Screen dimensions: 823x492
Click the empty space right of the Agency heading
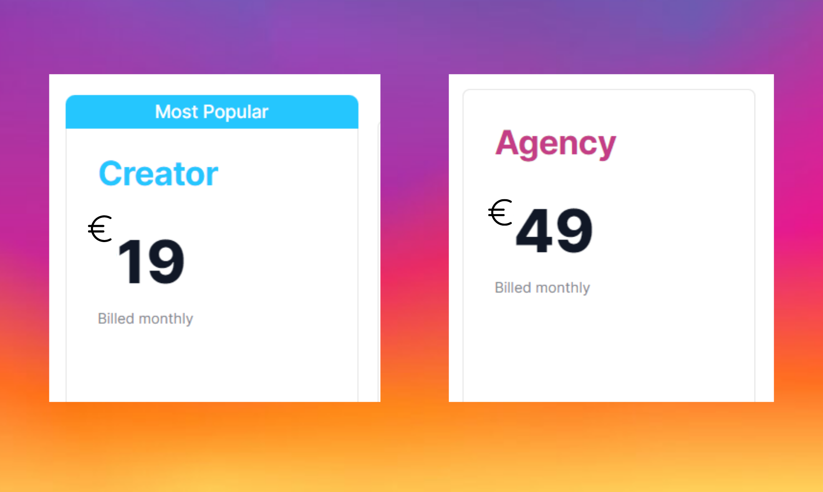pos(685,143)
